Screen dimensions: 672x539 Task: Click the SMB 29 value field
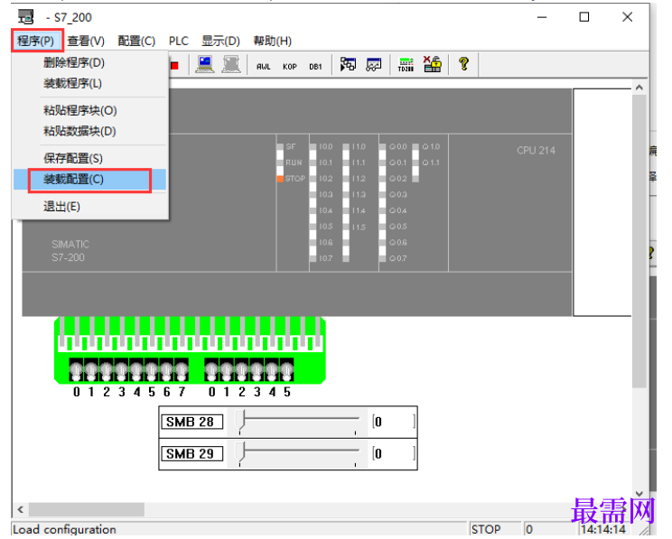coord(394,453)
